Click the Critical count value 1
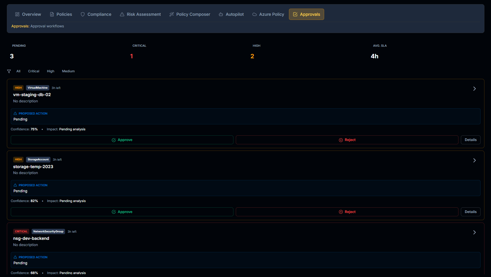491x277 pixels. [132, 56]
